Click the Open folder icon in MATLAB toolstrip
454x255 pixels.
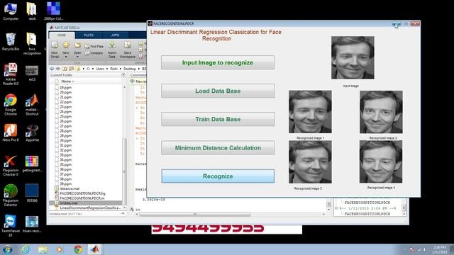pyautogui.click(x=77, y=45)
